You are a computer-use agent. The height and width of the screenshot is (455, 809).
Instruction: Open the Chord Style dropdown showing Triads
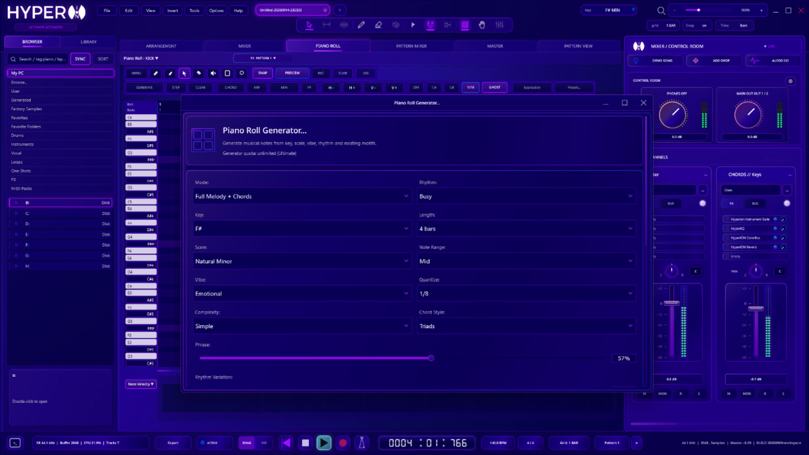point(526,326)
